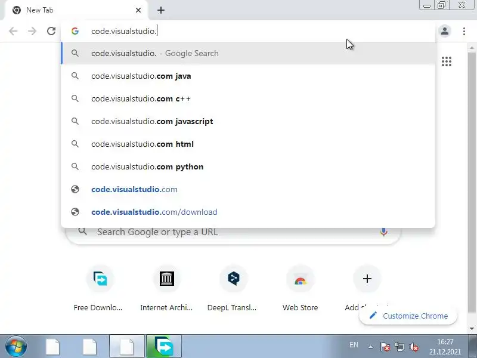Click the Add shortcut plus tile
The height and width of the screenshot is (358, 477).
tap(367, 279)
